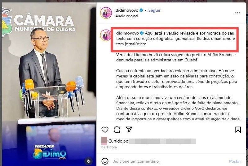The width and height of the screenshot is (248, 166).
Task: Share post using paper plane icon
Action: [129, 129]
